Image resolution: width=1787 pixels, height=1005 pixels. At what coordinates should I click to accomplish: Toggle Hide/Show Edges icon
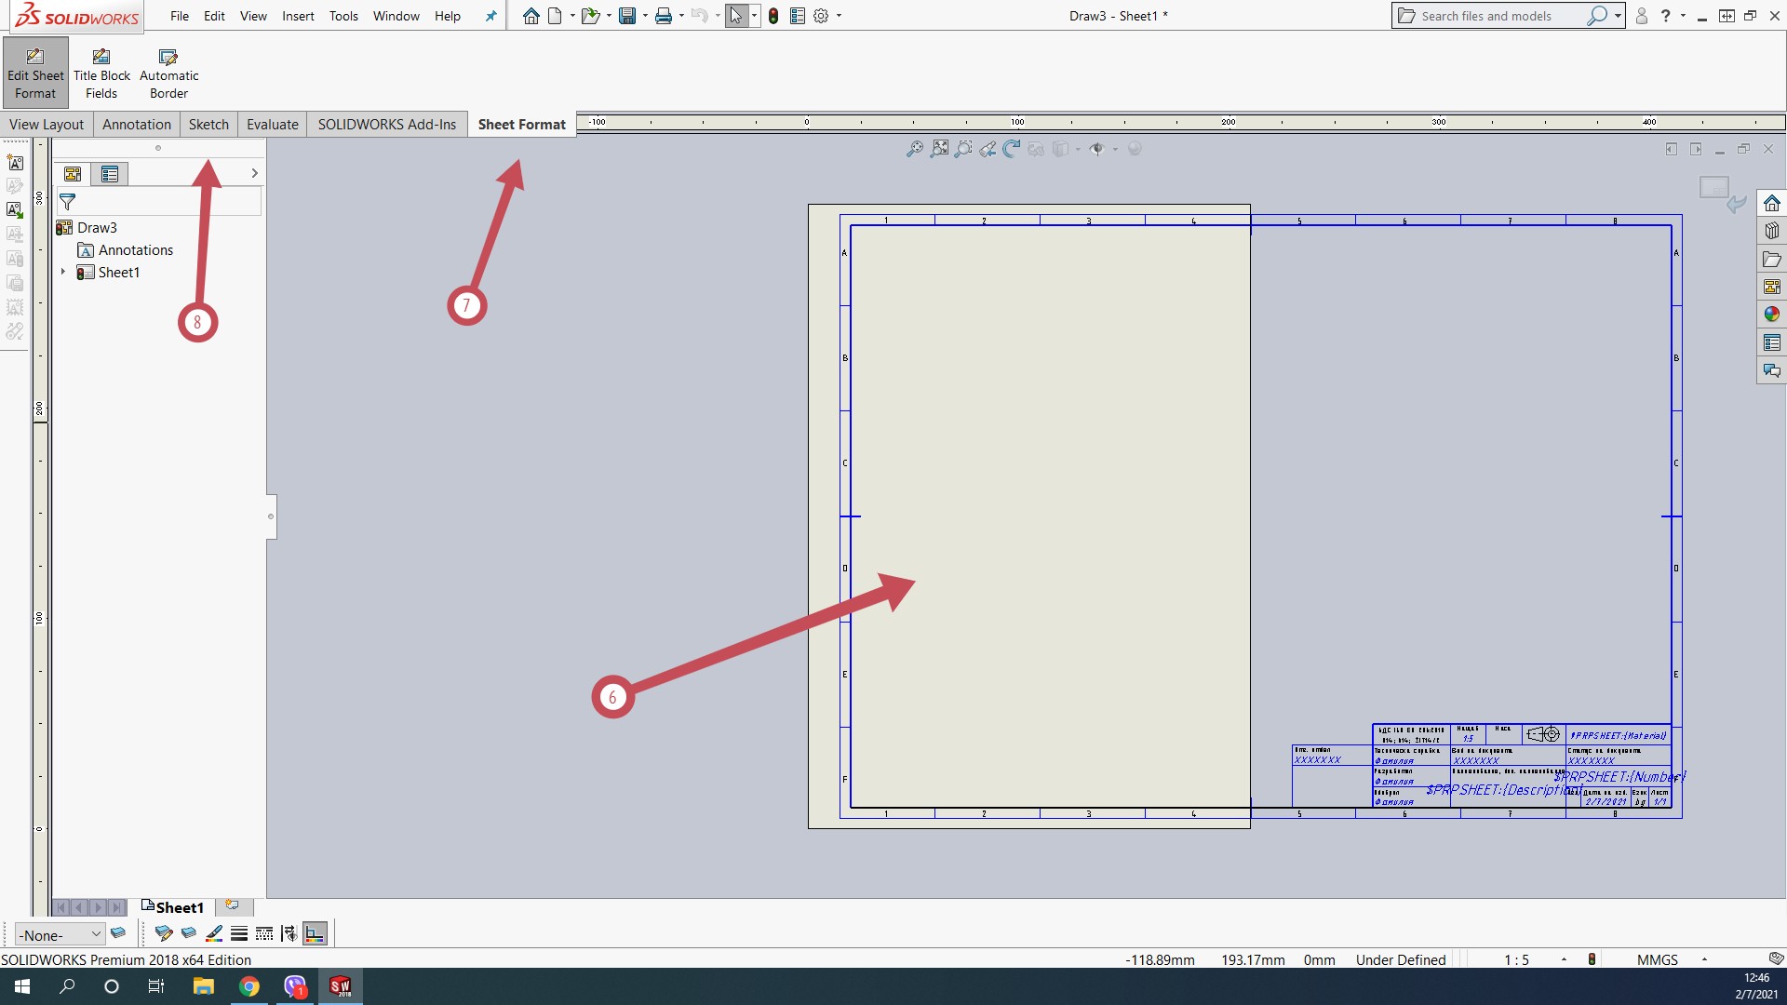pyautogui.click(x=289, y=933)
